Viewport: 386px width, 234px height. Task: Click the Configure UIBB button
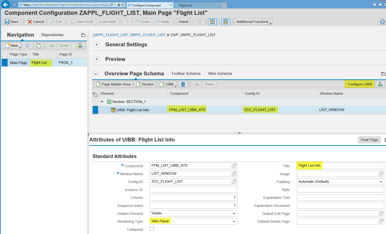tap(359, 84)
